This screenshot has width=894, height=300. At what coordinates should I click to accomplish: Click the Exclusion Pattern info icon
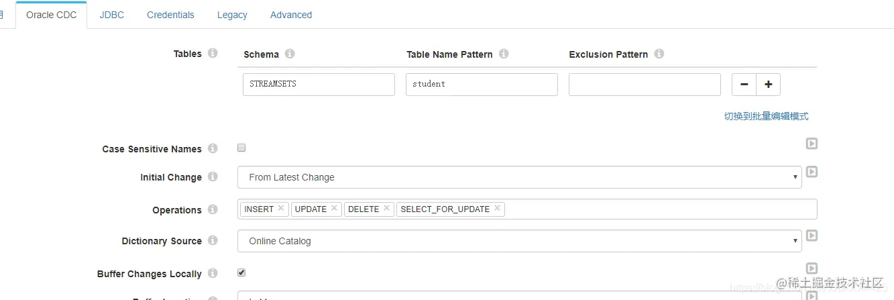659,54
